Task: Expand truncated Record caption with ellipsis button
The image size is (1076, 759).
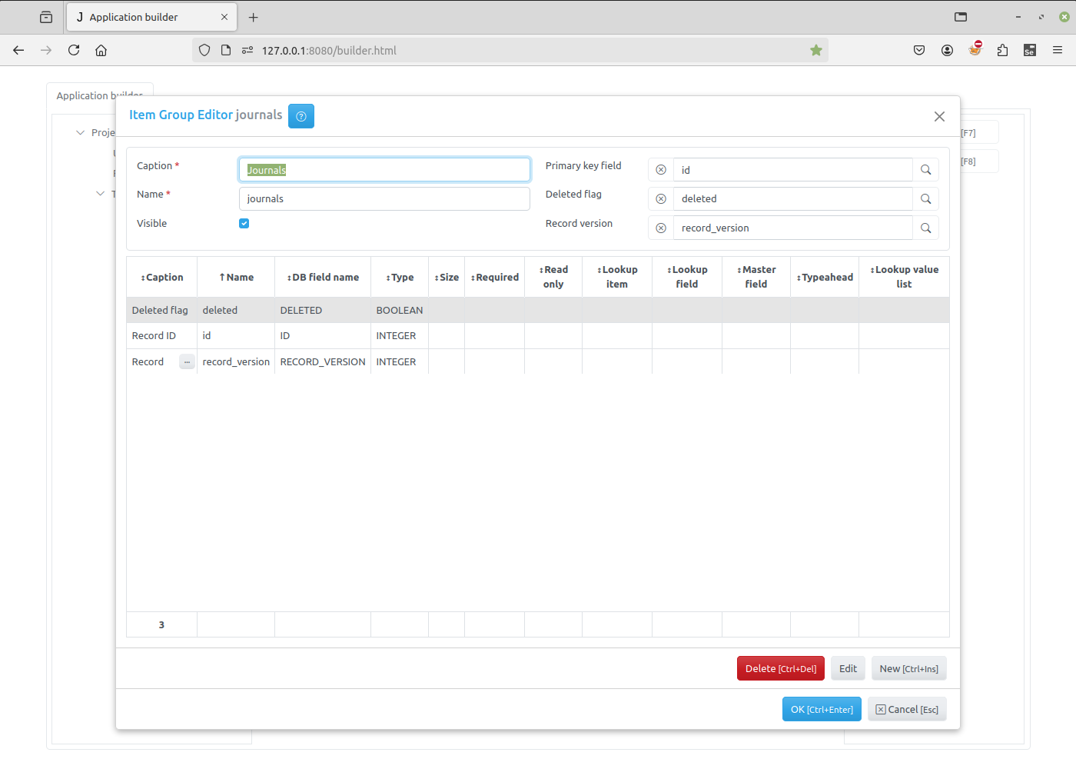Action: pyautogui.click(x=187, y=362)
